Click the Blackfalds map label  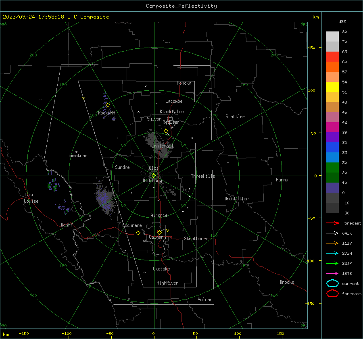(171, 112)
